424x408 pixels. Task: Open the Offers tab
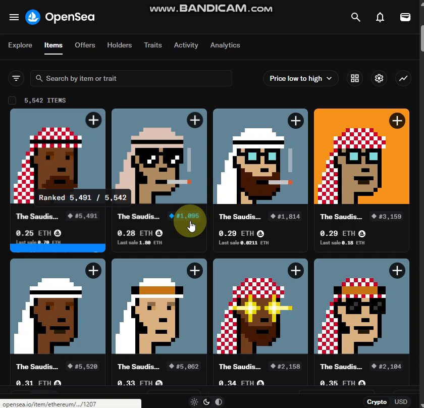click(x=85, y=45)
